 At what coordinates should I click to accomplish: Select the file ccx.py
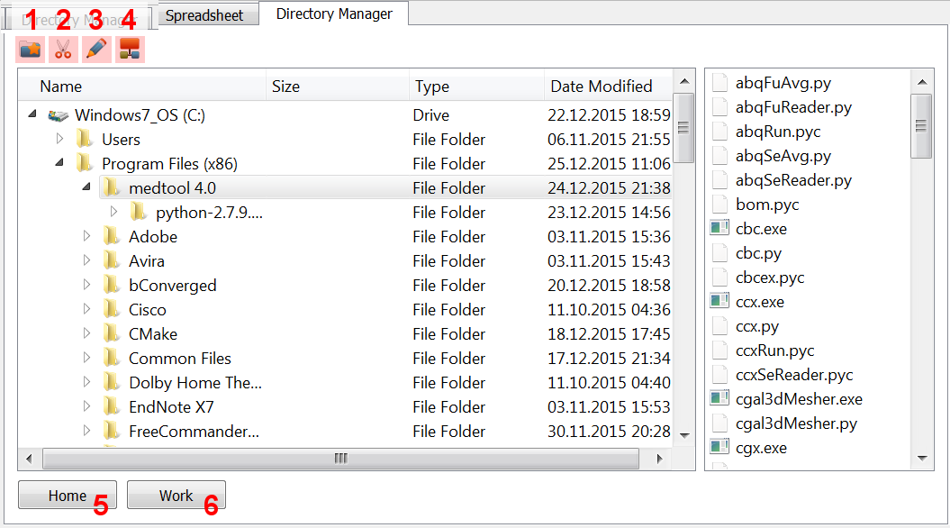pyautogui.click(x=757, y=326)
